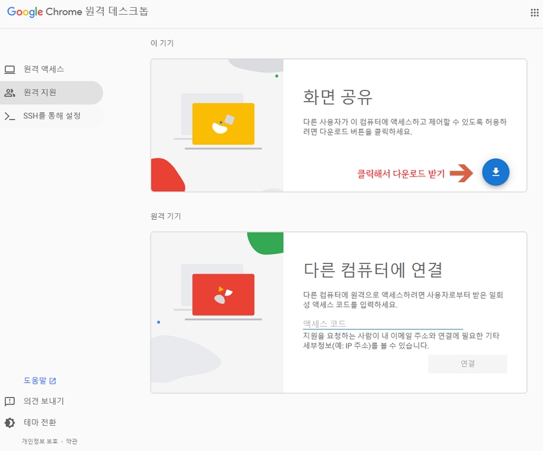Click the external link icon next to 도움말
Screen dimensions: 543x451
[x=53, y=381]
